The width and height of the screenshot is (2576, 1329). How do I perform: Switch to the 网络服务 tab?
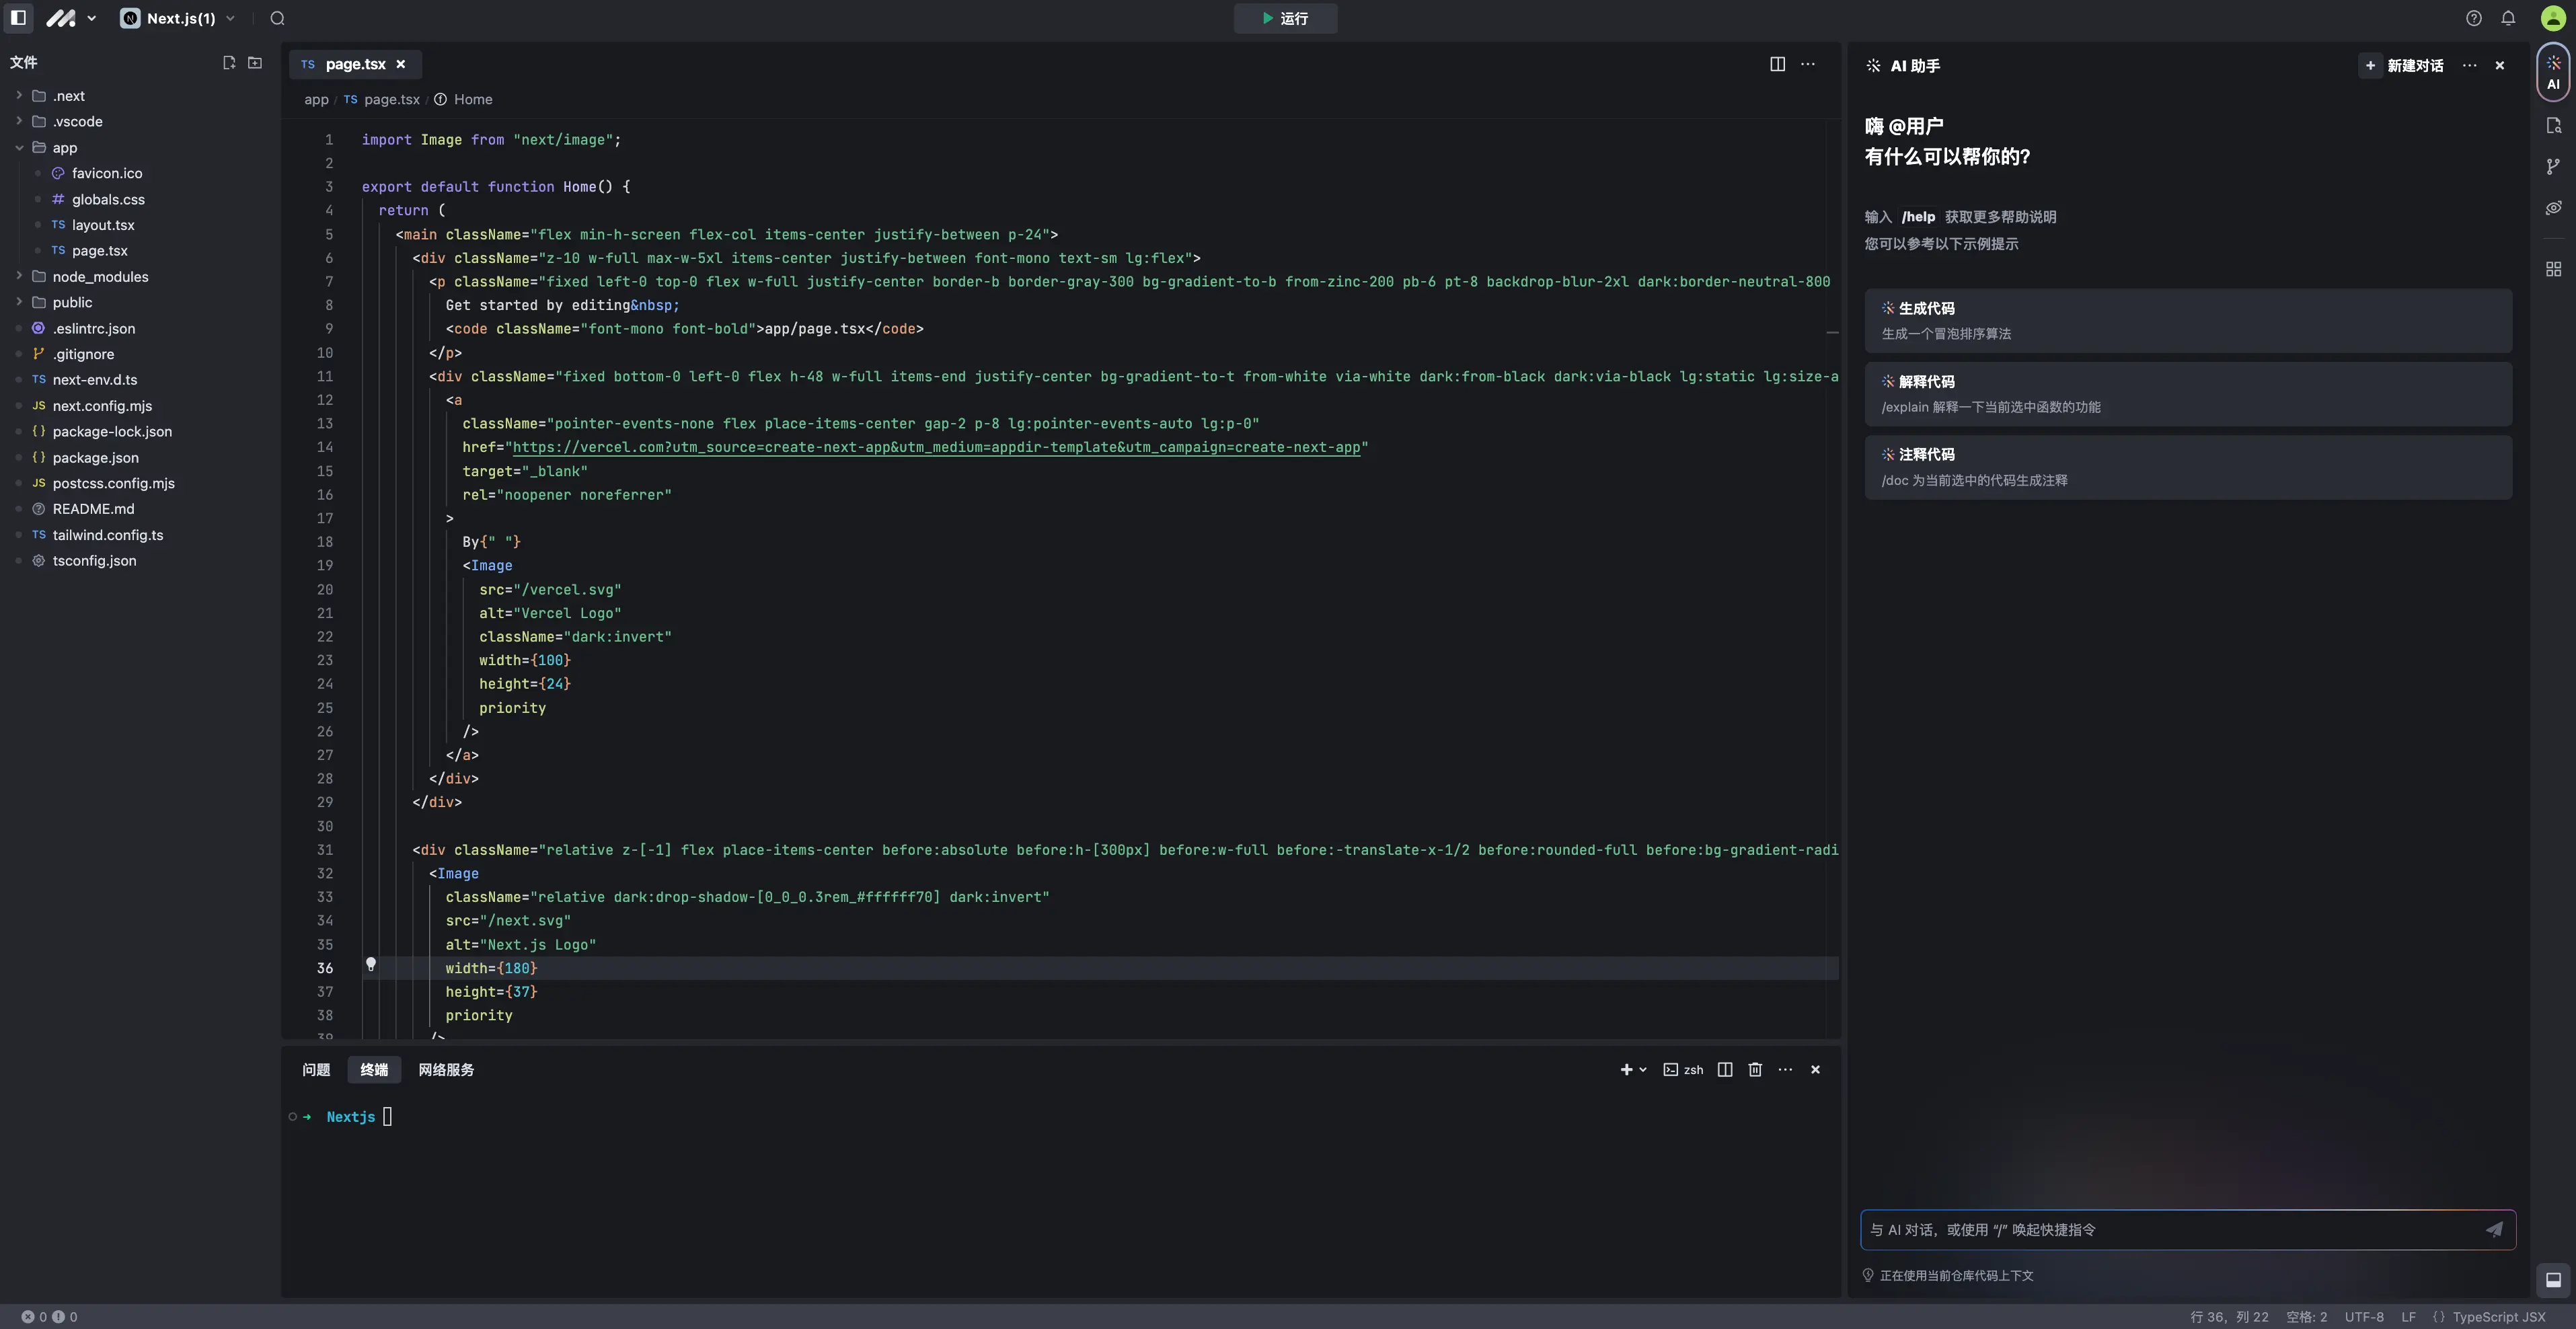tap(446, 1070)
